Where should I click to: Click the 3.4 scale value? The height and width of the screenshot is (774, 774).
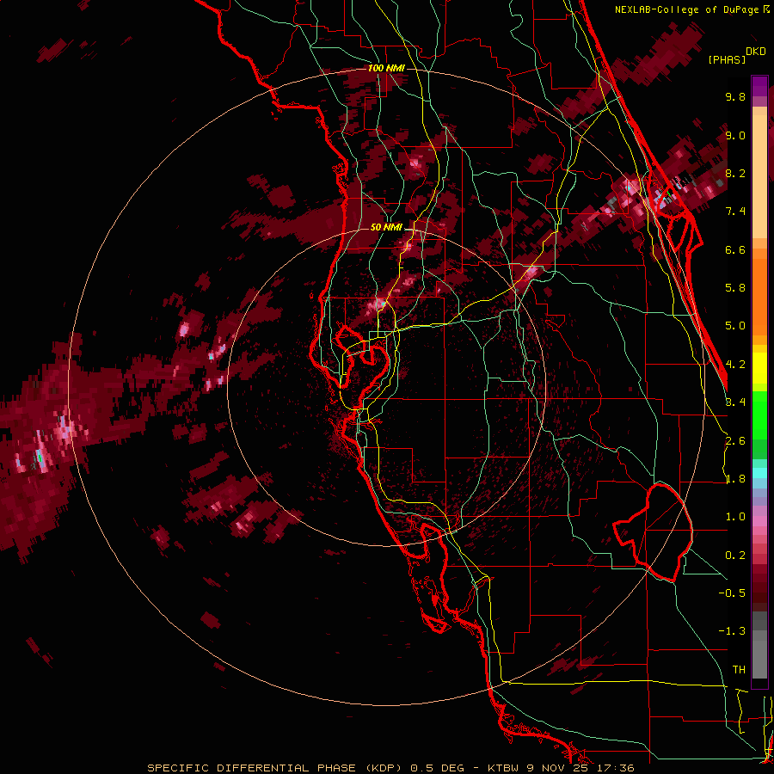coord(735,402)
